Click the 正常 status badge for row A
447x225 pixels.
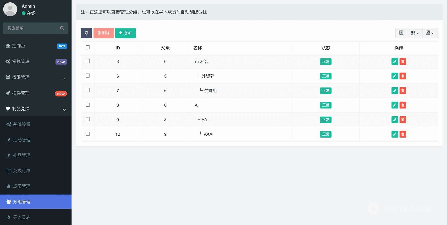click(x=326, y=105)
